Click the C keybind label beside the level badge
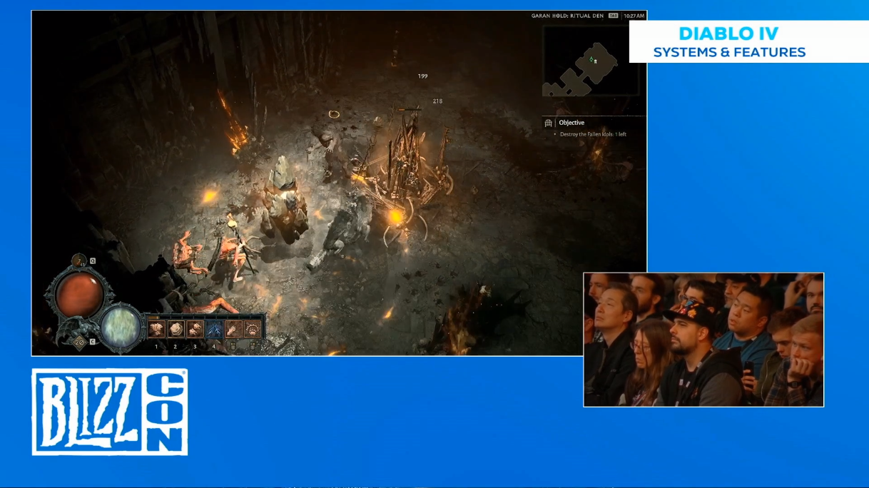This screenshot has width=869, height=488. pyautogui.click(x=93, y=342)
